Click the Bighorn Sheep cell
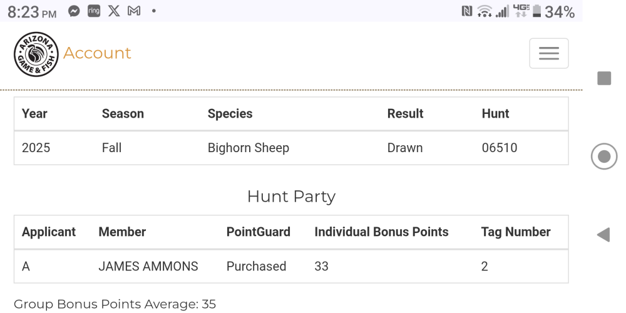This screenshot has width=626, height=313. point(249,148)
